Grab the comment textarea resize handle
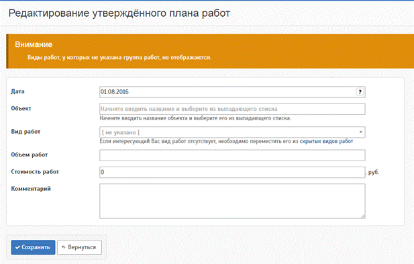Viewport: 414px width, 264px height. [363, 216]
